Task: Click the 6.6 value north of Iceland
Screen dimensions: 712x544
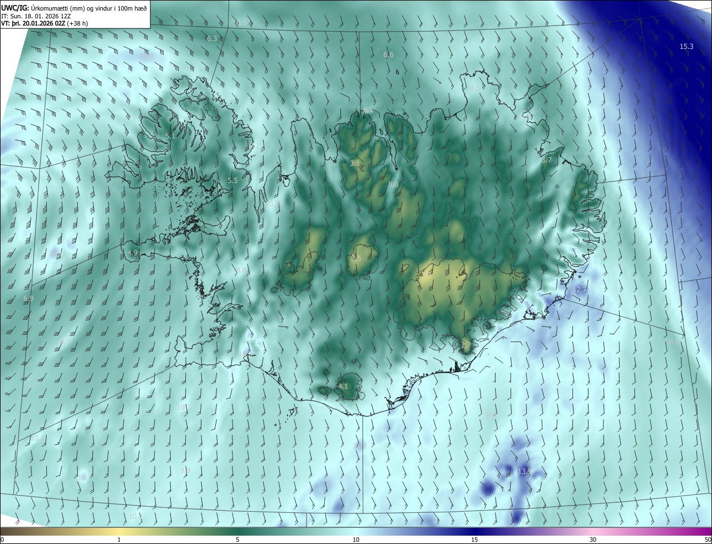Action: (x=388, y=55)
